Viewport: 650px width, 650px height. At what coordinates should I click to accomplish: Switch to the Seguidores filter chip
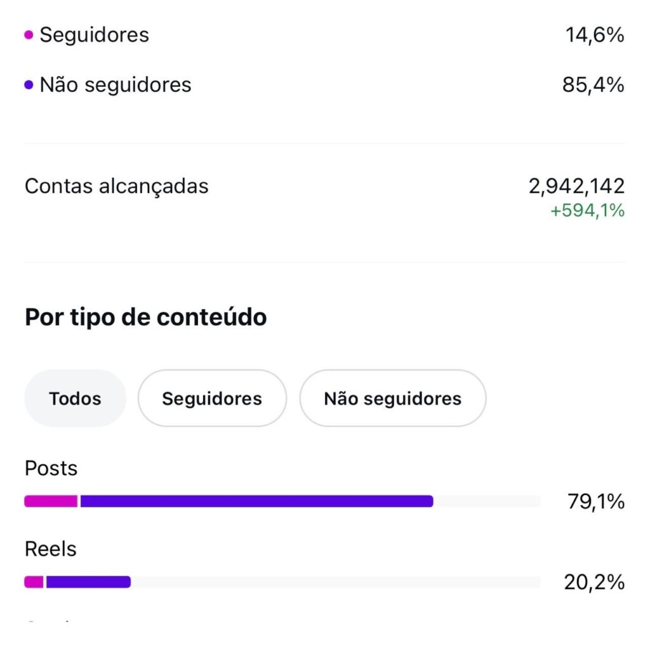pos(212,399)
